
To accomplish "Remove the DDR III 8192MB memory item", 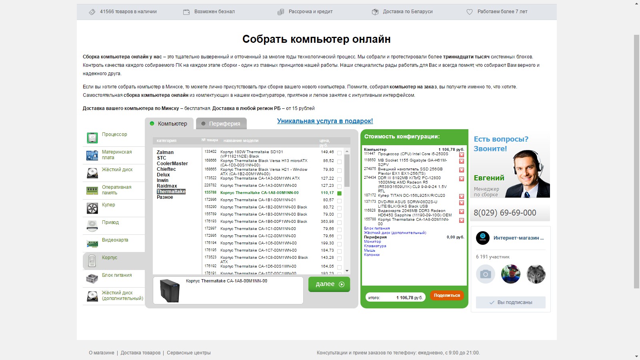I will point(462,179).
